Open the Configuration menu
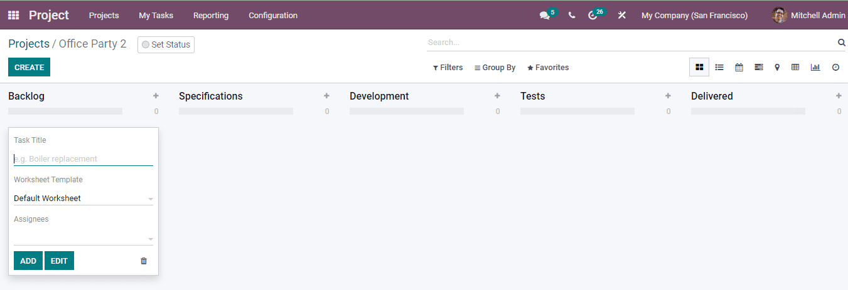The height and width of the screenshot is (290, 848). coord(273,15)
